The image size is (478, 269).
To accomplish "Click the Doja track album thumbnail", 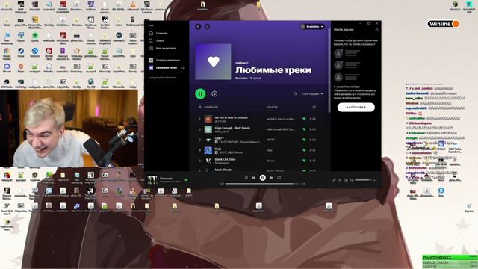I will 208,150.
